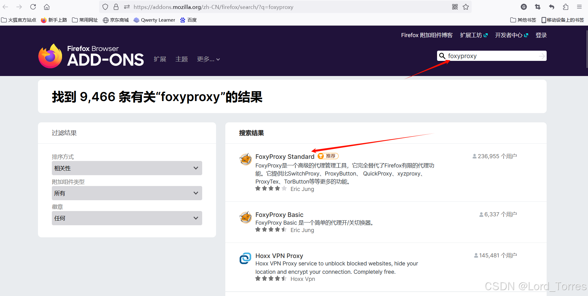The height and width of the screenshot is (296, 588).
Task: Submit the search with the arrow icon
Action: pos(542,56)
